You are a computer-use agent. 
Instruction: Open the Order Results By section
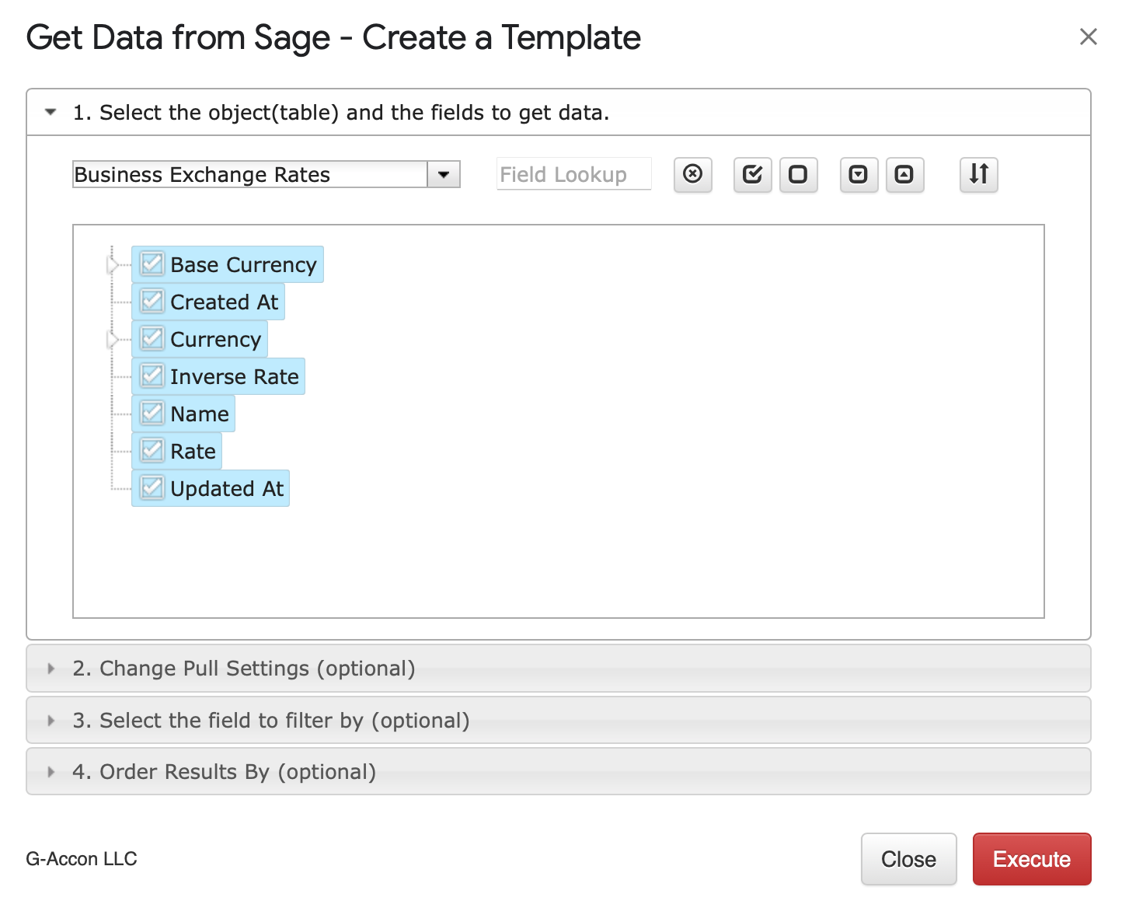(x=224, y=772)
